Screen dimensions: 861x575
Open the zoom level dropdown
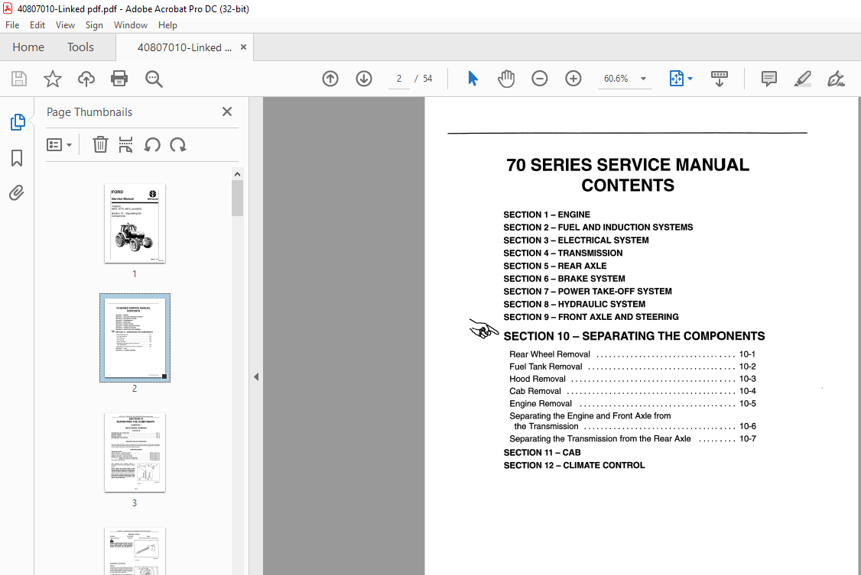coord(644,79)
